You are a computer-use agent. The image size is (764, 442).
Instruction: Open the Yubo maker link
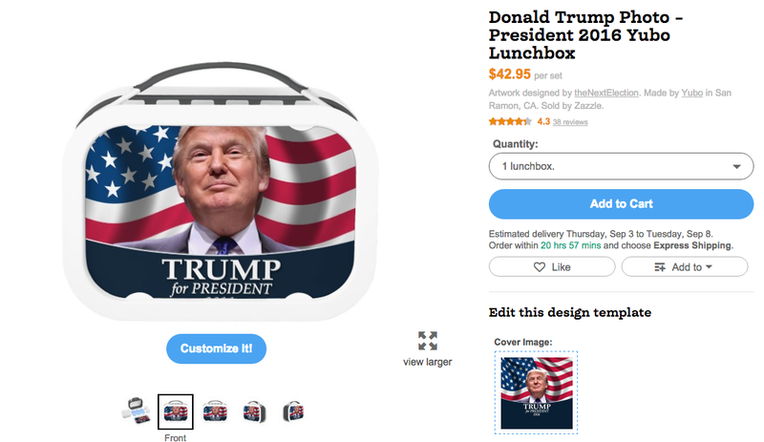click(x=691, y=93)
